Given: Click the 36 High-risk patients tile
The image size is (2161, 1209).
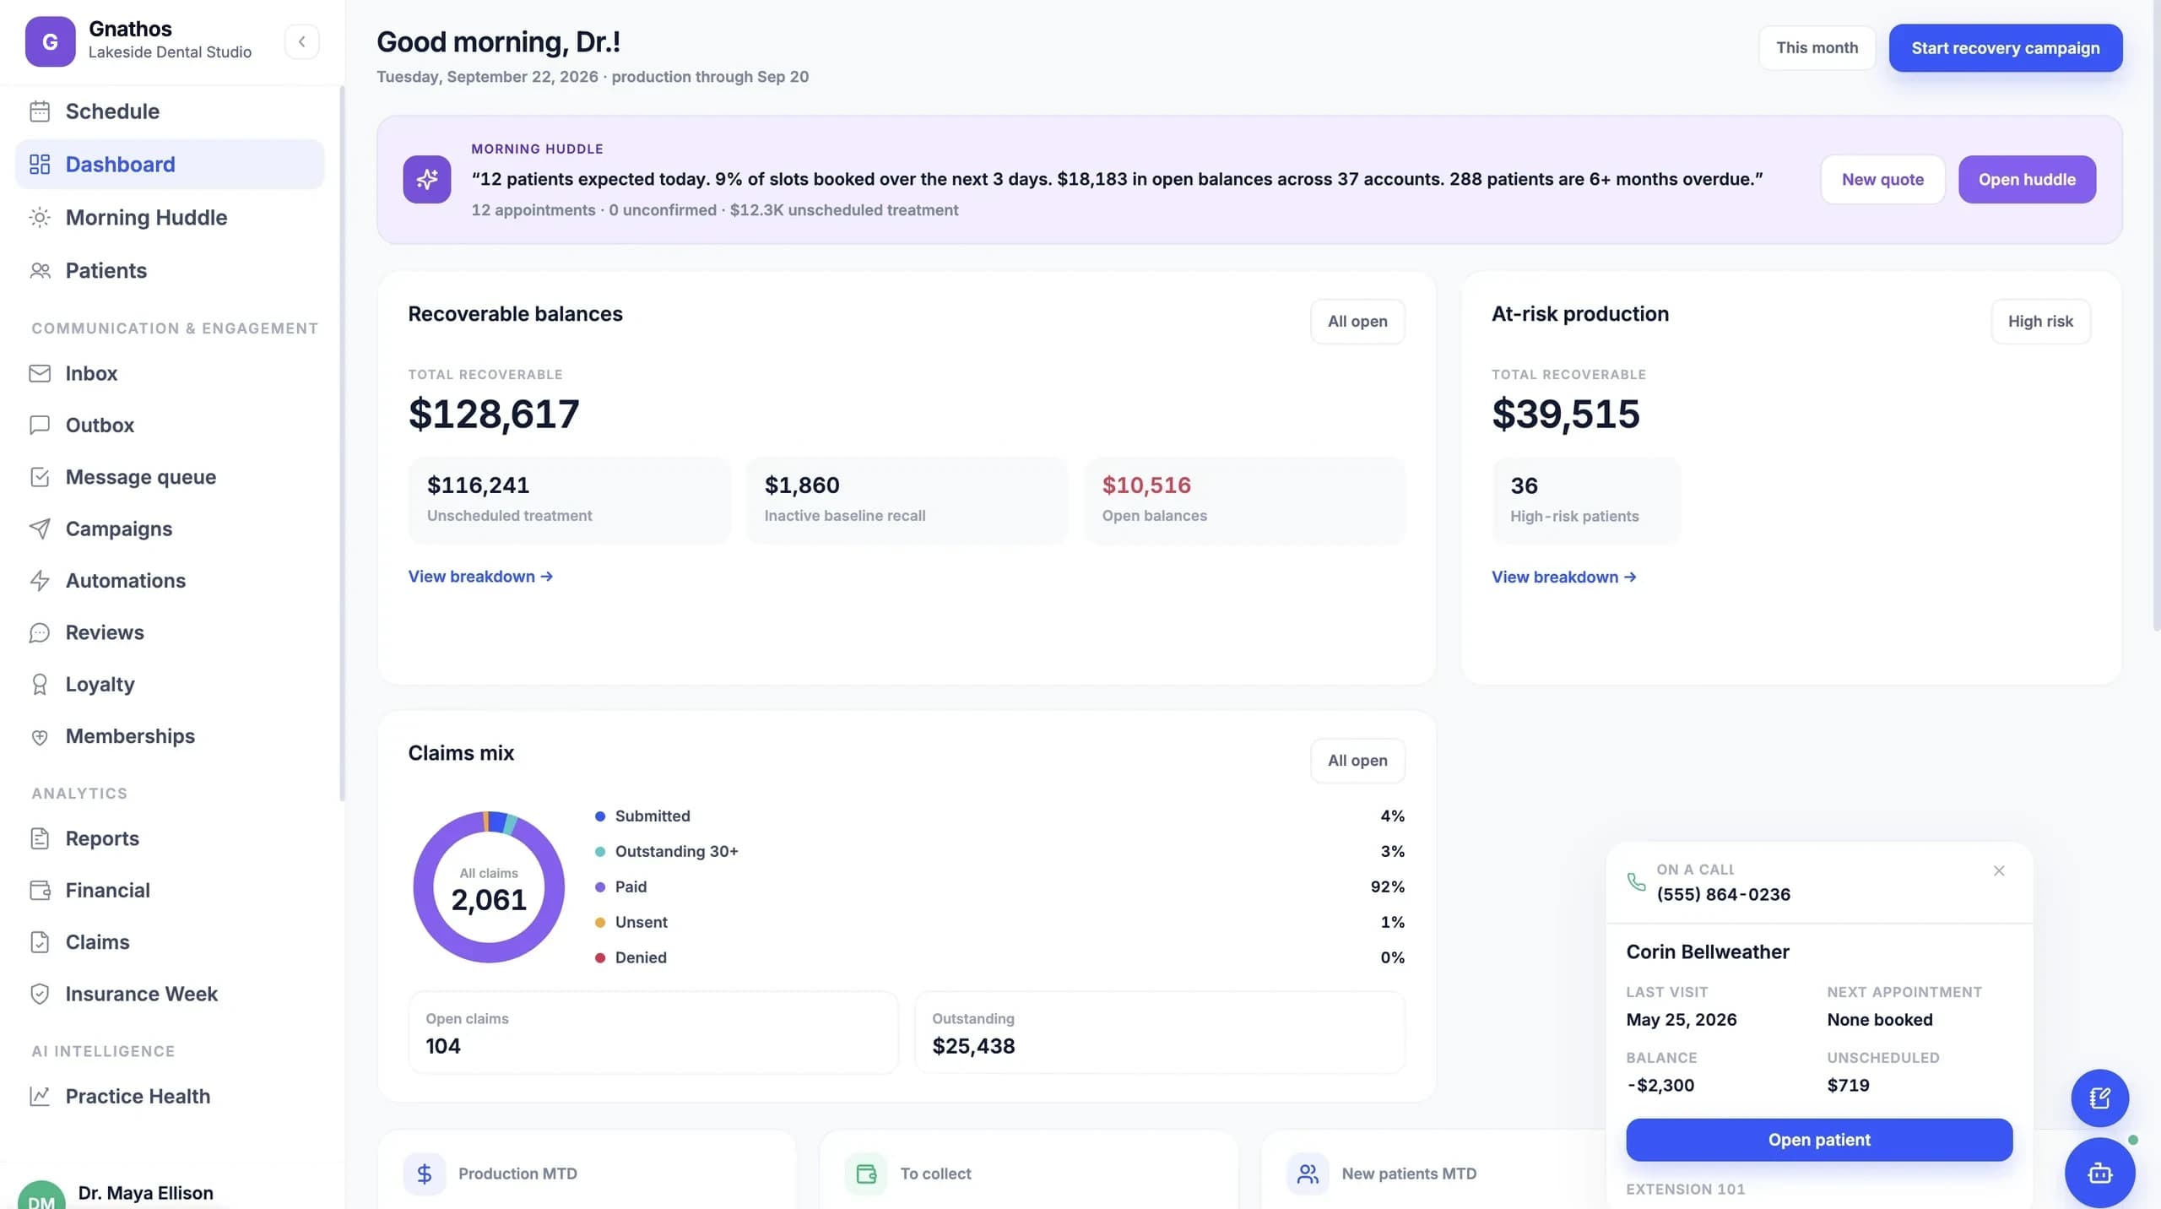Looking at the screenshot, I should coord(1586,501).
